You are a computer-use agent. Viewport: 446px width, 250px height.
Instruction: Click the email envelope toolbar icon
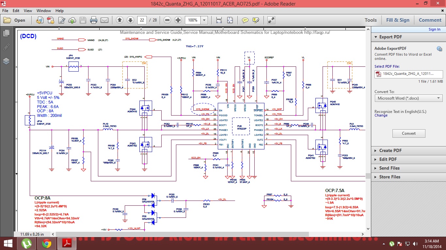(x=104, y=20)
